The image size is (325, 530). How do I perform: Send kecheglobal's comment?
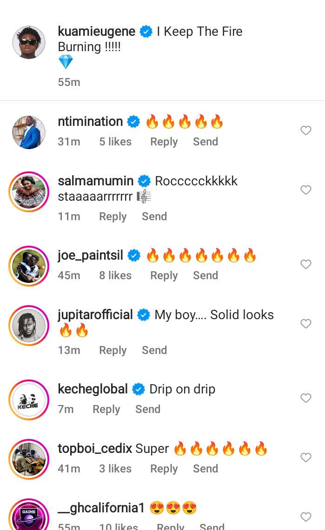tap(148, 409)
